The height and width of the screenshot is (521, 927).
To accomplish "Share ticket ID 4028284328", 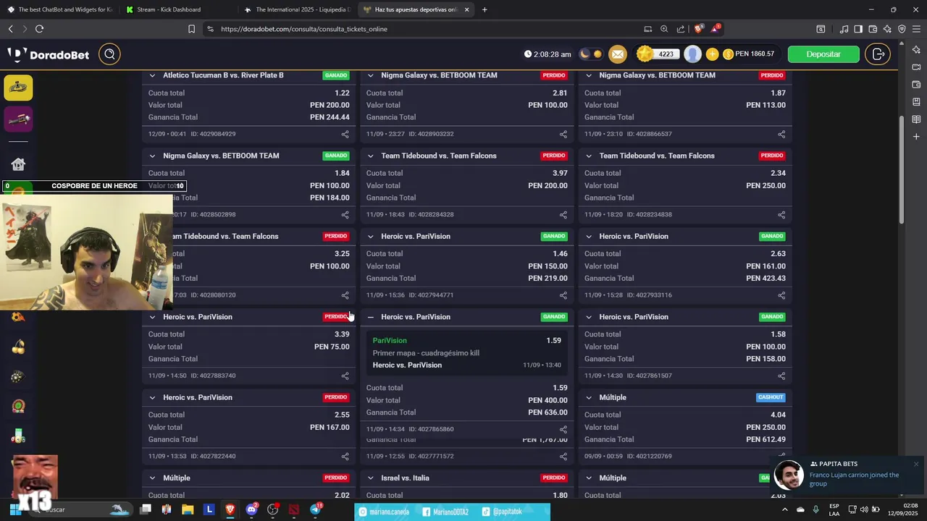I will (x=563, y=215).
